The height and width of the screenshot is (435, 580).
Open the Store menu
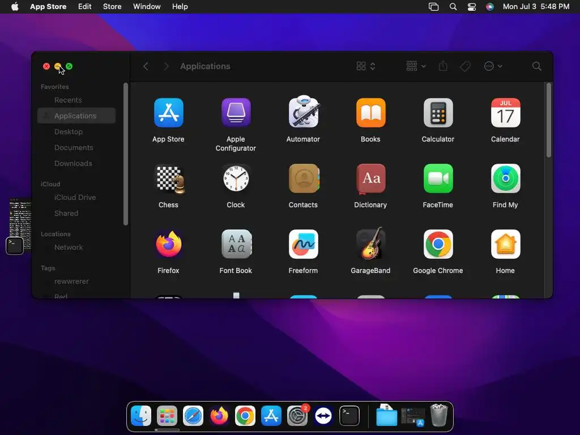click(x=112, y=7)
